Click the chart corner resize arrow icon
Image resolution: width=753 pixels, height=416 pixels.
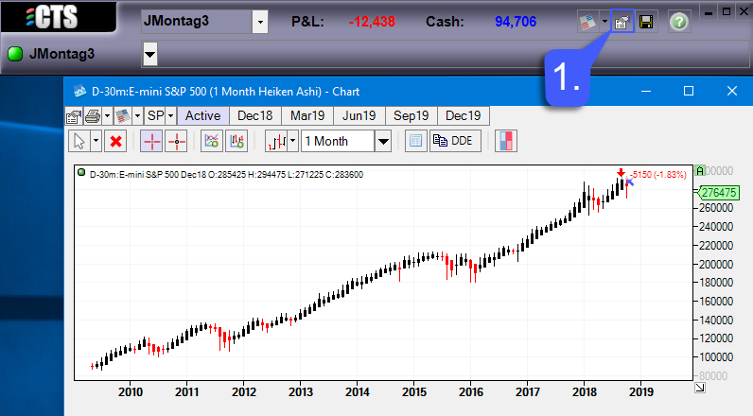[x=700, y=388]
